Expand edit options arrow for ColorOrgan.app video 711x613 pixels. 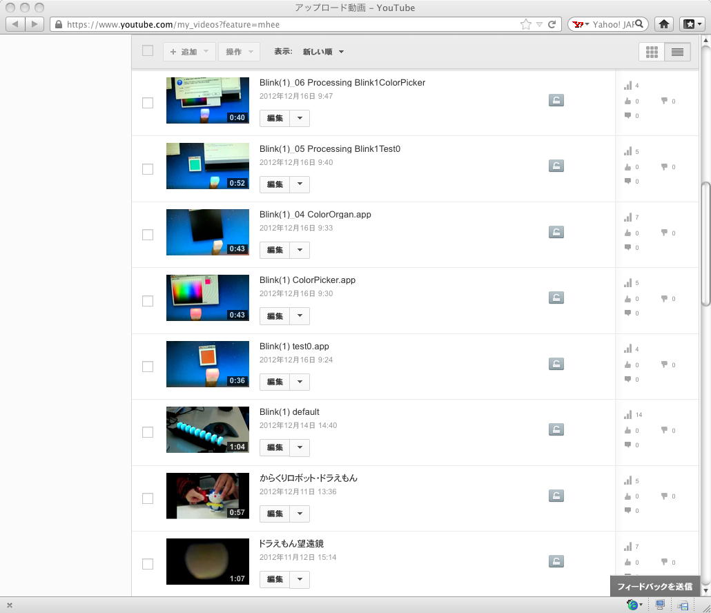(x=300, y=251)
